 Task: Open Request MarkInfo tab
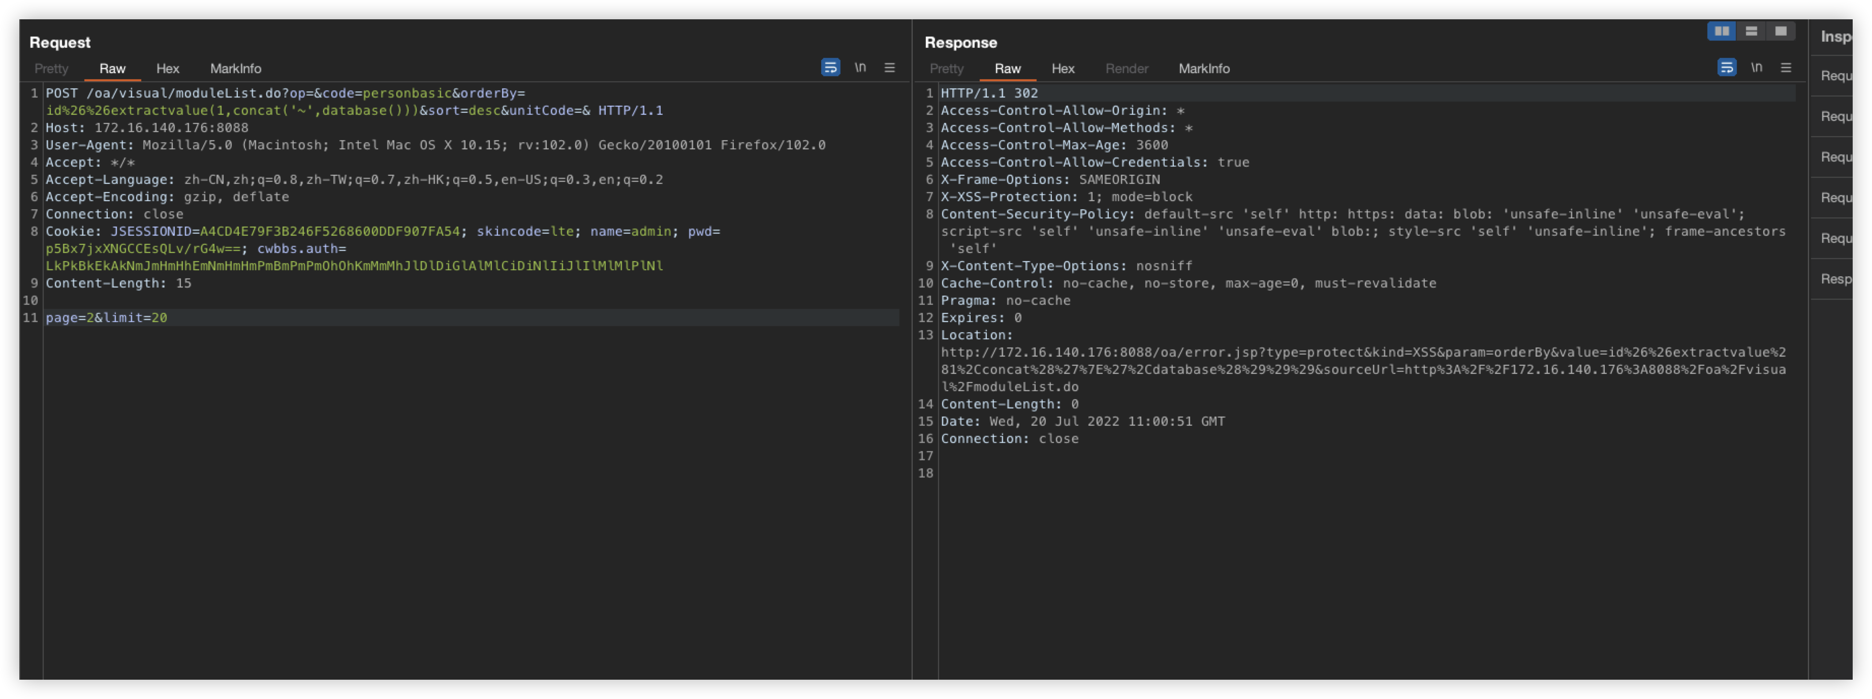(x=235, y=68)
